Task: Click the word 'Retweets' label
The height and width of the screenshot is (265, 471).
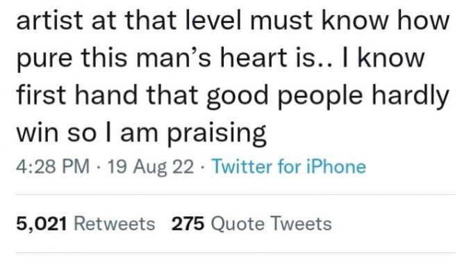Action: [x=115, y=224]
